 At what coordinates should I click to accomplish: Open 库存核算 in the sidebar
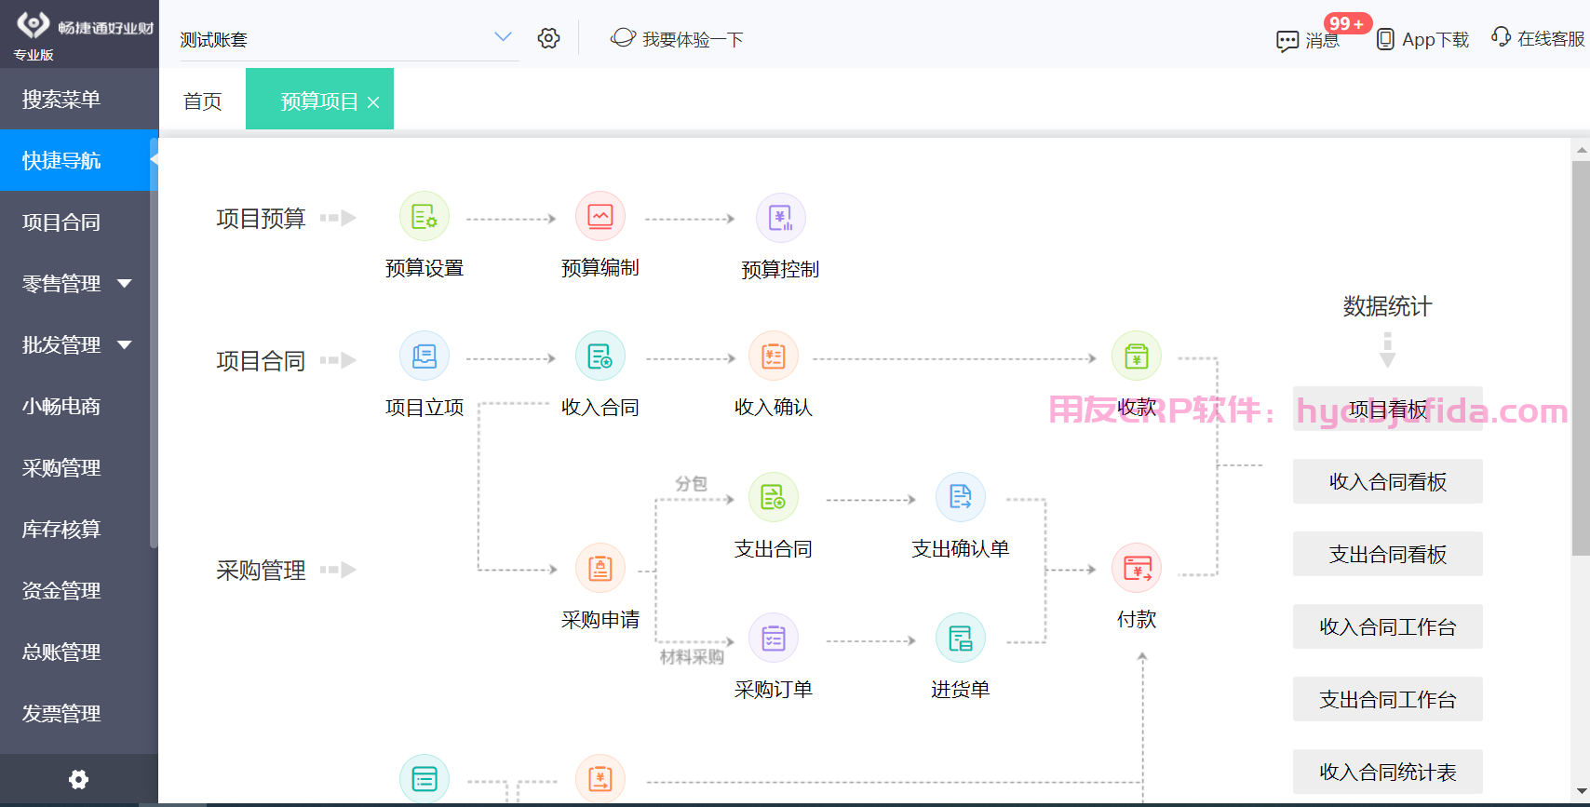(79, 529)
